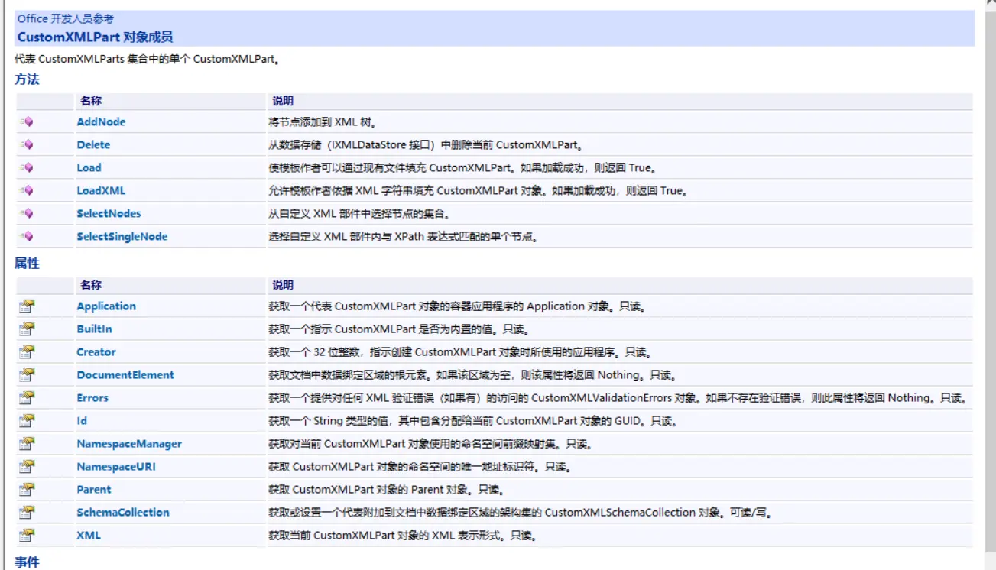Open the XML property link
The height and width of the screenshot is (570, 996).
pos(88,536)
